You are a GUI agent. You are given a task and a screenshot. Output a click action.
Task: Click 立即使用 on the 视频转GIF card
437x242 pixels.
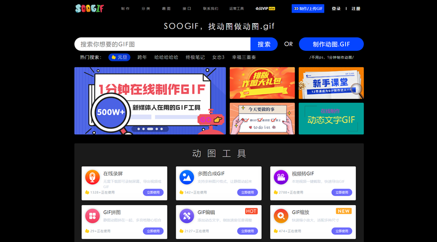[x=342, y=192]
